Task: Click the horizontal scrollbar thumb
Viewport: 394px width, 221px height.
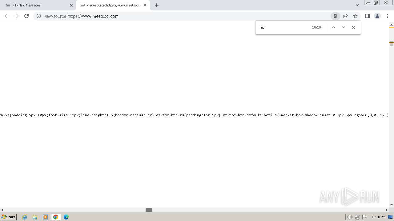Action: [x=149, y=210]
